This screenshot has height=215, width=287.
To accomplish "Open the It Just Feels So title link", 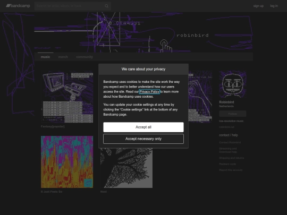I will pos(52,192).
